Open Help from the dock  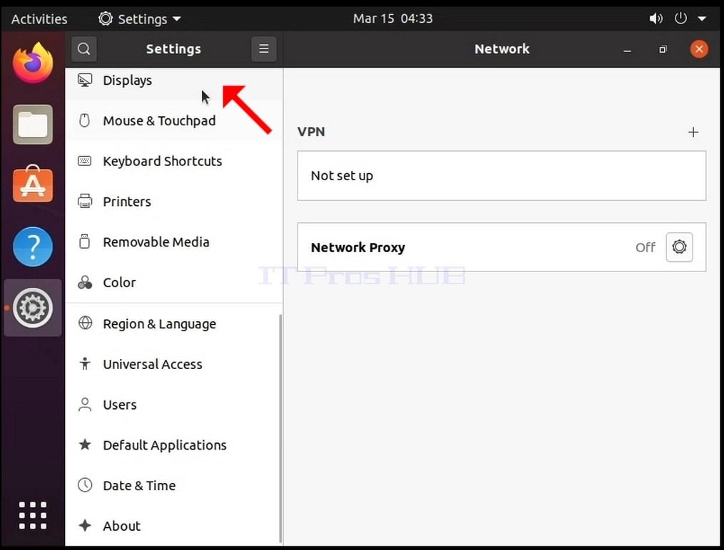[x=33, y=247]
